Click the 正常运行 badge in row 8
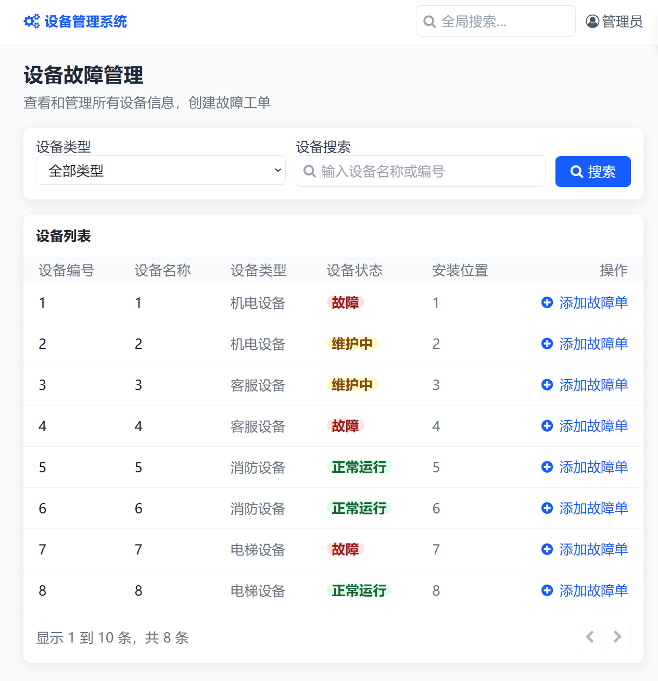 pos(359,590)
